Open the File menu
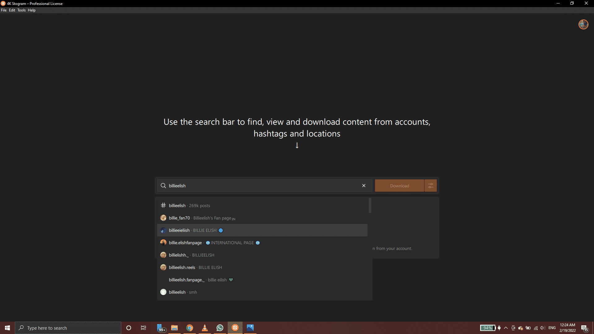Image resolution: width=594 pixels, height=334 pixels. tap(4, 10)
